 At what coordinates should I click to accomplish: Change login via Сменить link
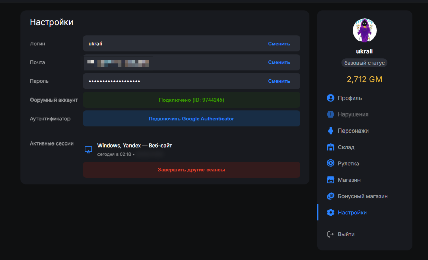tap(279, 44)
